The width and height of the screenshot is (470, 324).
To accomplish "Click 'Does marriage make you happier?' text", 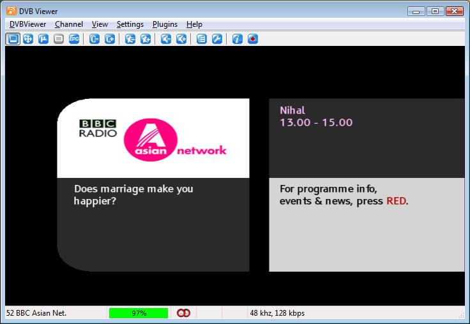I will 133,195.
